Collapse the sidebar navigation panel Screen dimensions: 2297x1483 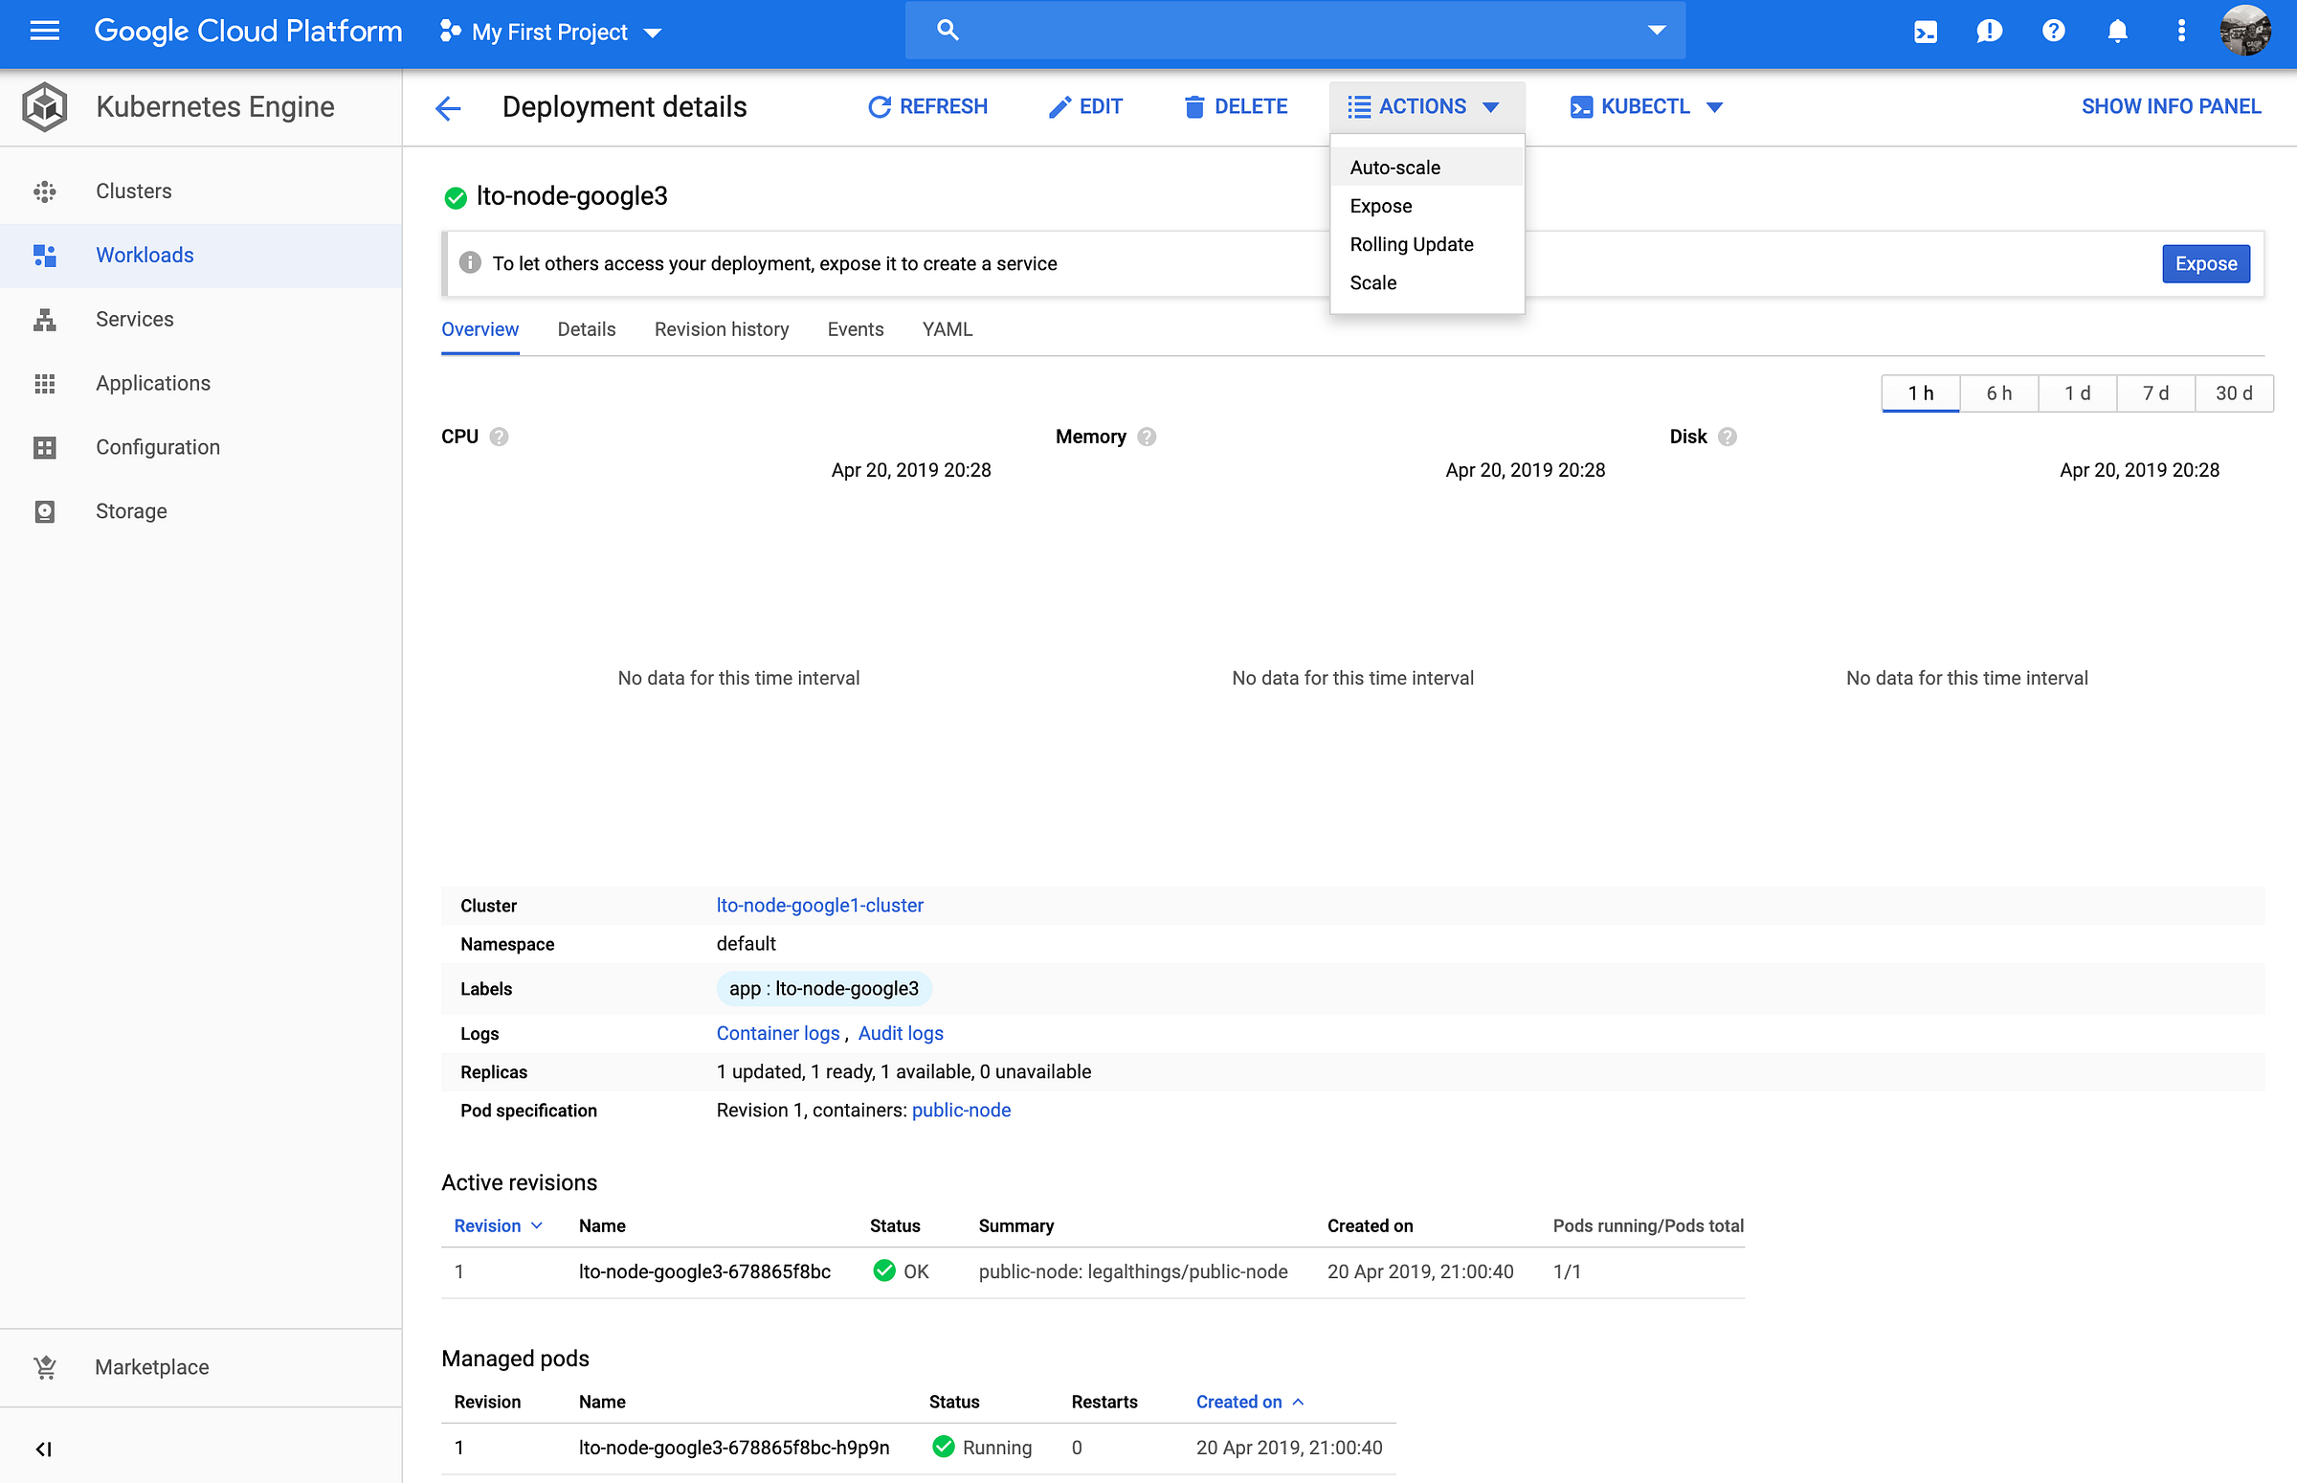(43, 1449)
